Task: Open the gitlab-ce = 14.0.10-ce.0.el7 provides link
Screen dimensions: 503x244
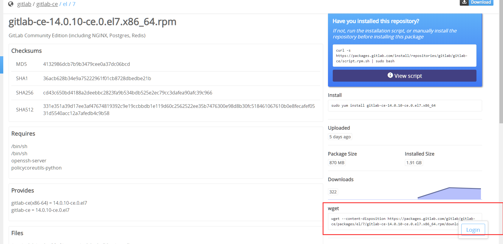Action: pos(40,210)
